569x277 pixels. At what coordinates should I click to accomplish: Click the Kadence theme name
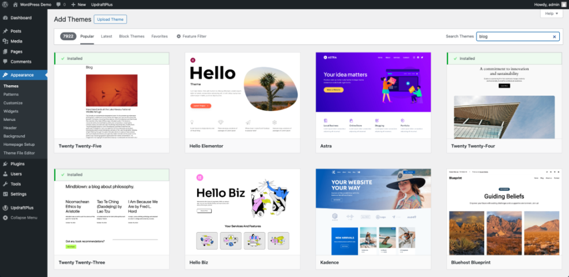point(330,263)
